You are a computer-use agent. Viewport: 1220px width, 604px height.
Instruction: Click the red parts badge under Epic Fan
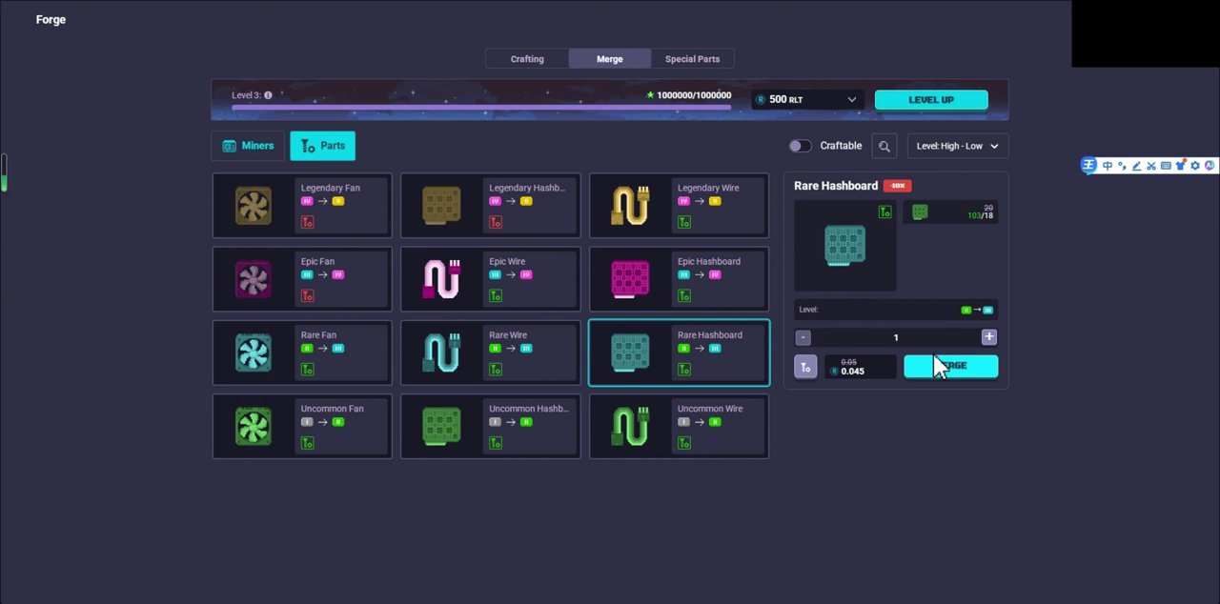pos(307,295)
